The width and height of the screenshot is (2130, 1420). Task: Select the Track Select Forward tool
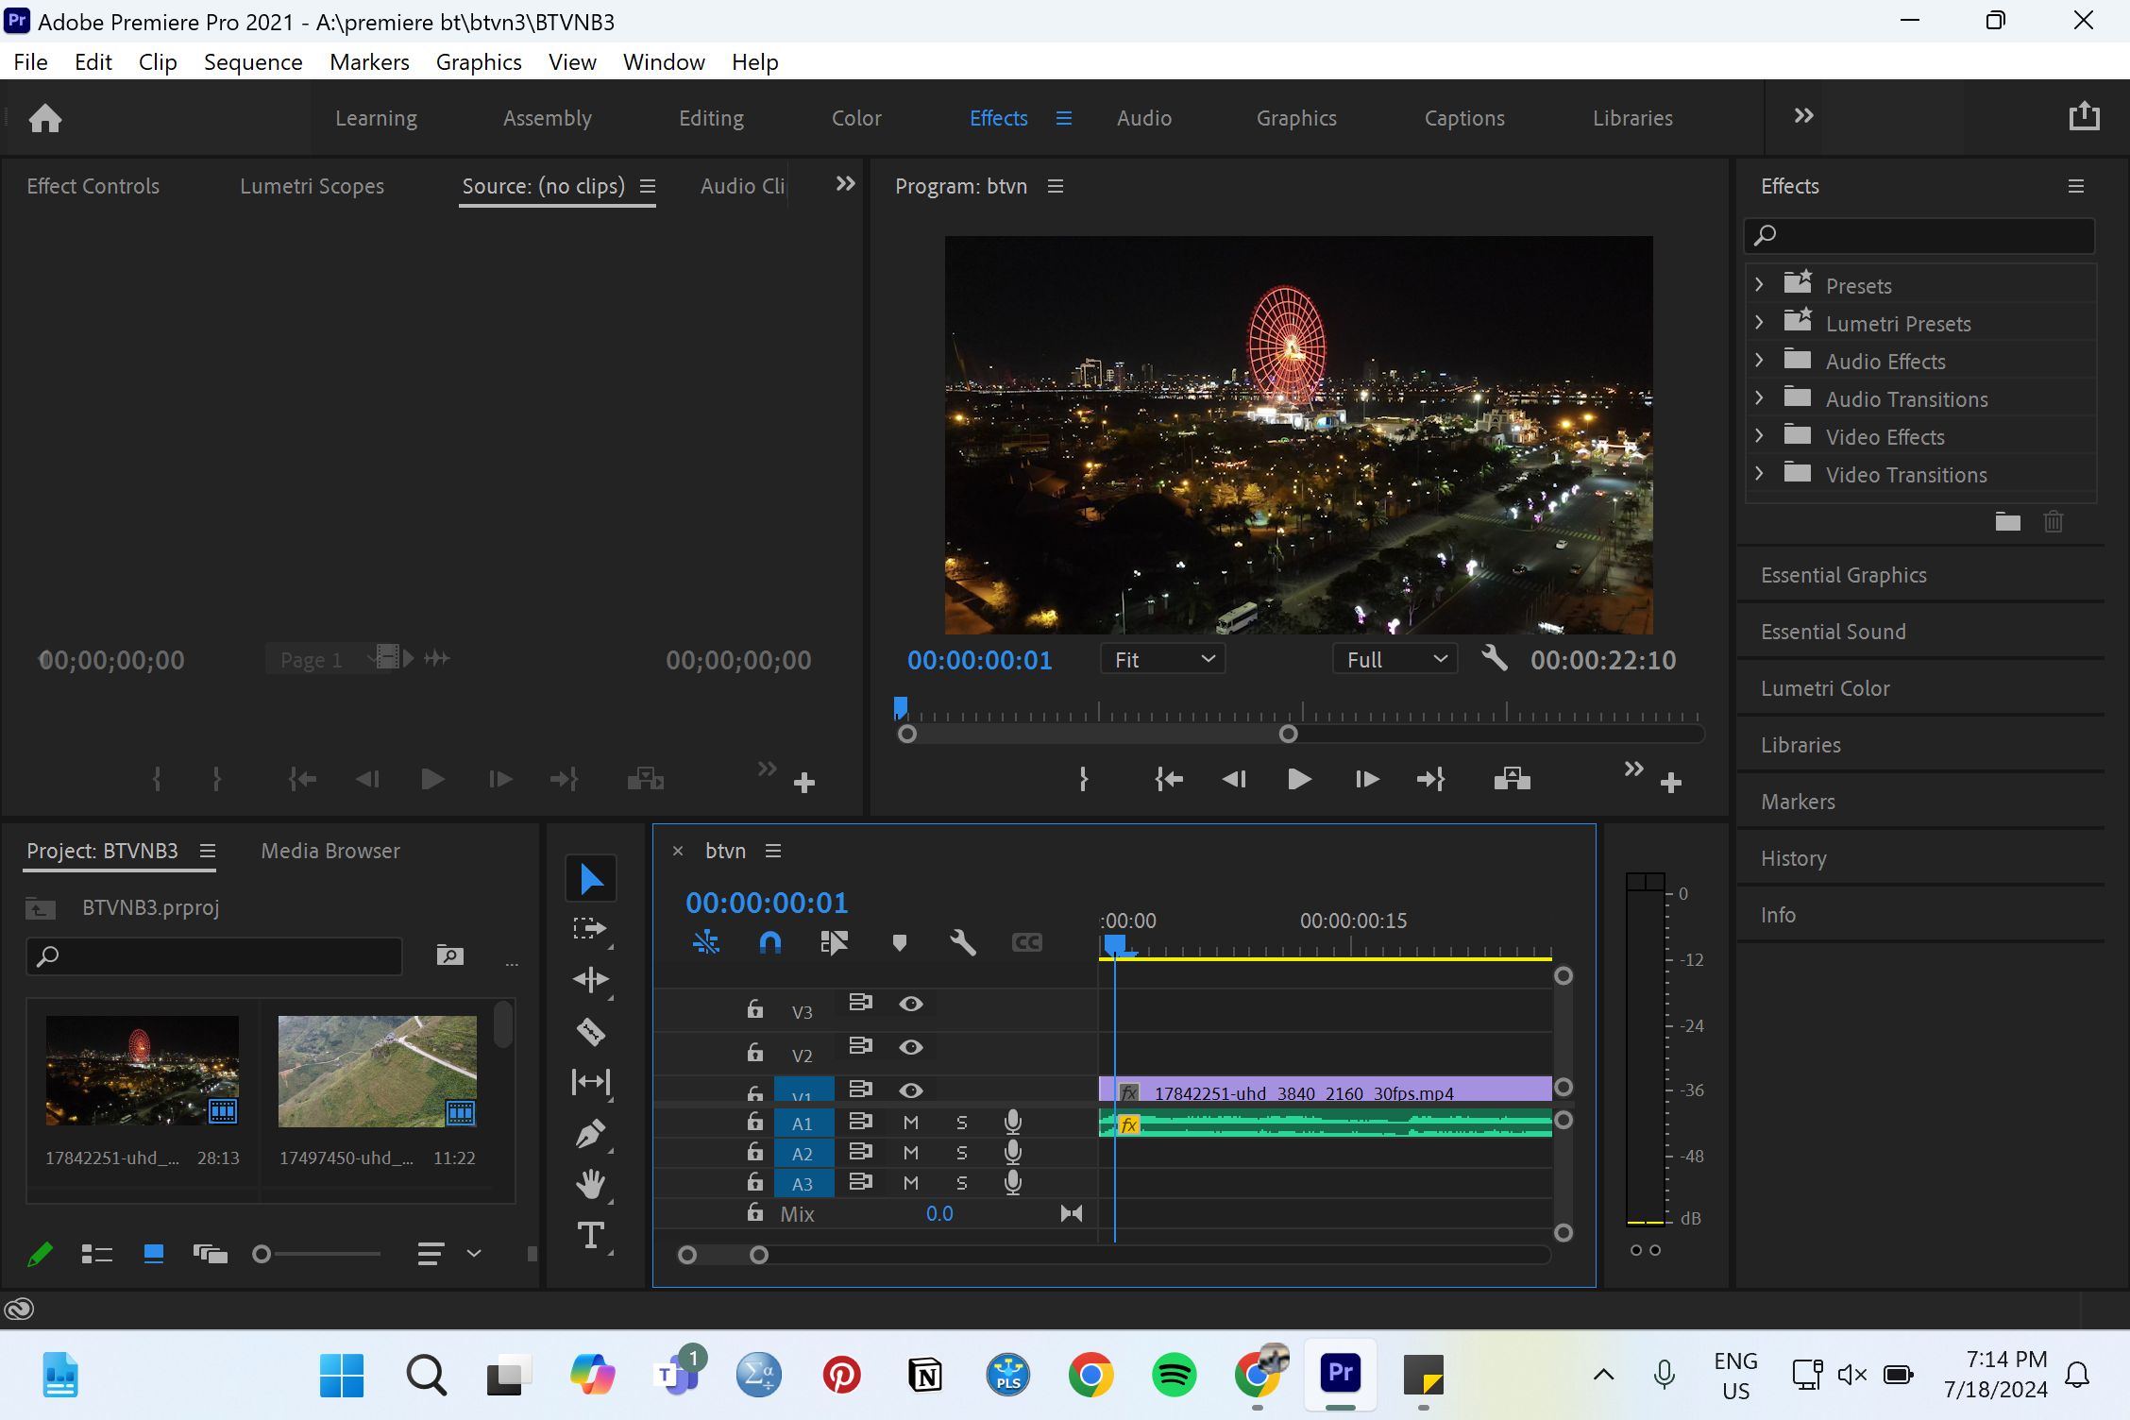(x=591, y=929)
